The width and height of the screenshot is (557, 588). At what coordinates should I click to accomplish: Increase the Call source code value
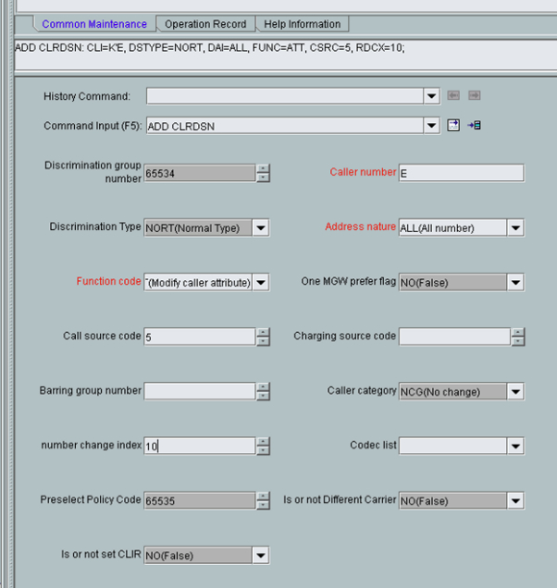click(x=263, y=332)
